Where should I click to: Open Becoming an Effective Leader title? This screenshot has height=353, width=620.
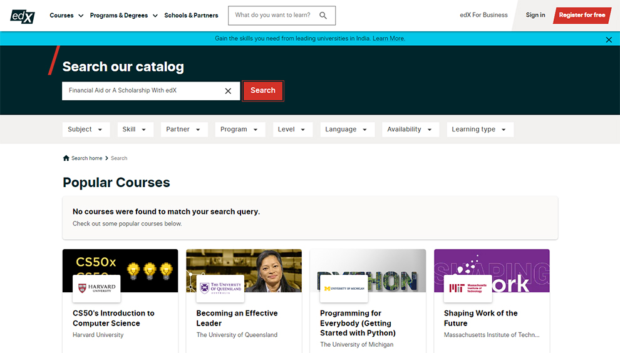[x=237, y=318]
